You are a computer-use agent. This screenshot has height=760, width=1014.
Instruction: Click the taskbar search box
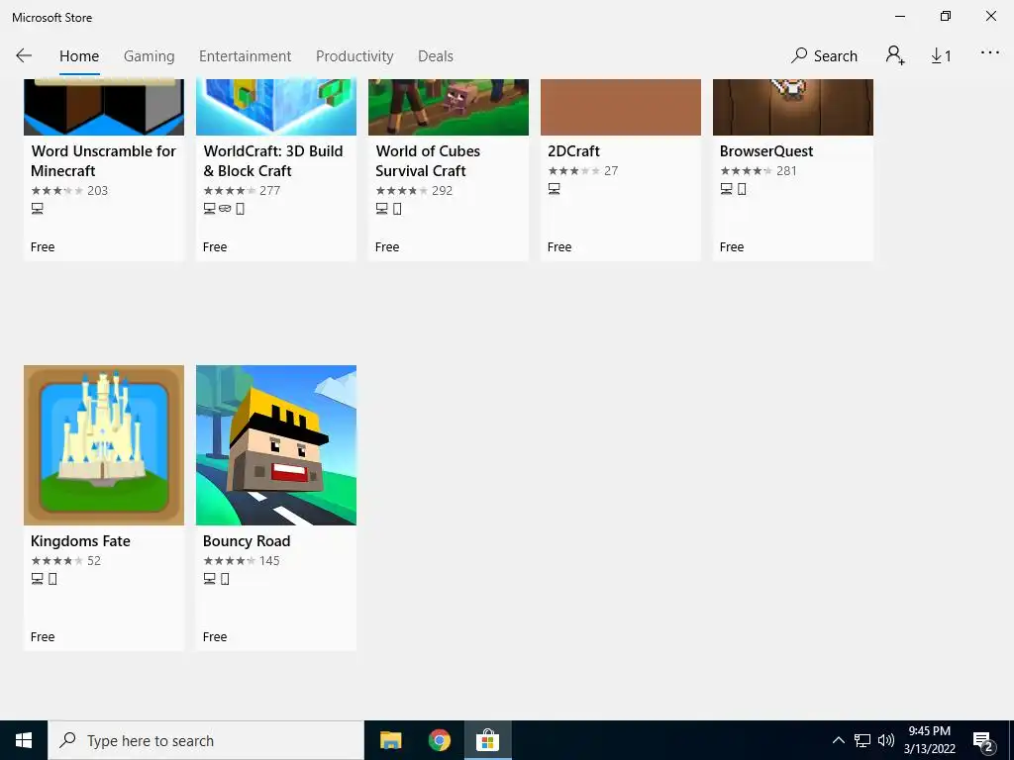(x=206, y=740)
